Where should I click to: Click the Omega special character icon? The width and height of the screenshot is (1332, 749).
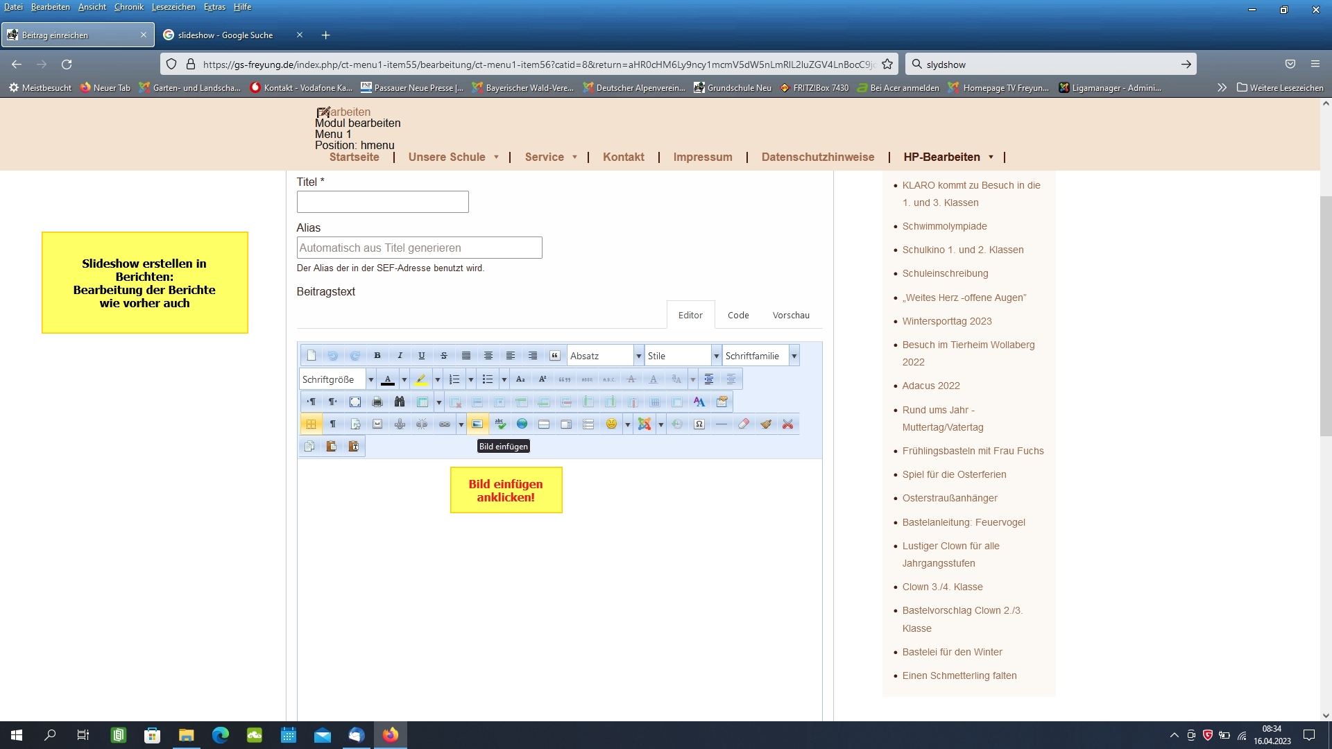point(699,424)
